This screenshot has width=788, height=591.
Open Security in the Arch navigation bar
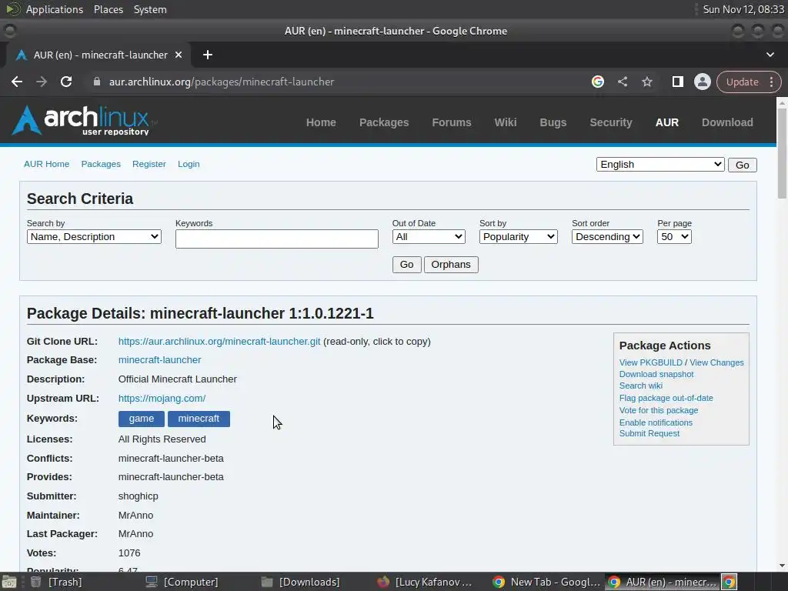(610, 122)
